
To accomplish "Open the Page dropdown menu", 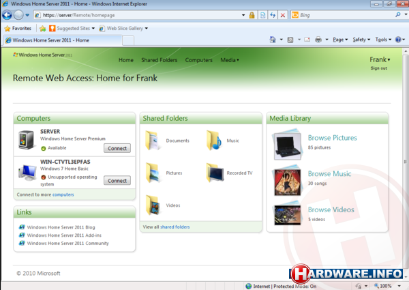I will 340,40.
